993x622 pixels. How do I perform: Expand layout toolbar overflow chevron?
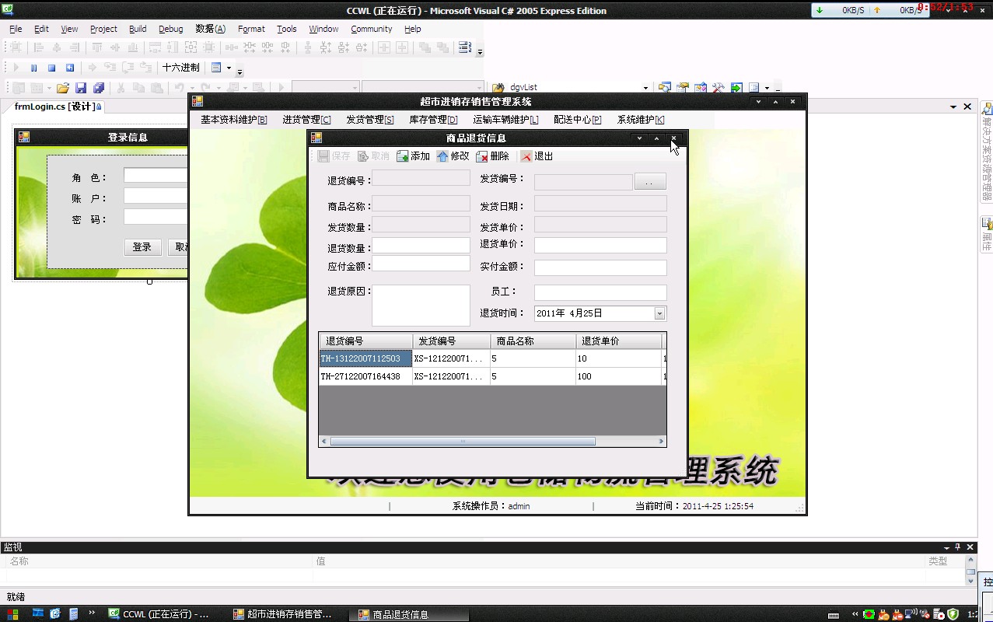(480, 51)
